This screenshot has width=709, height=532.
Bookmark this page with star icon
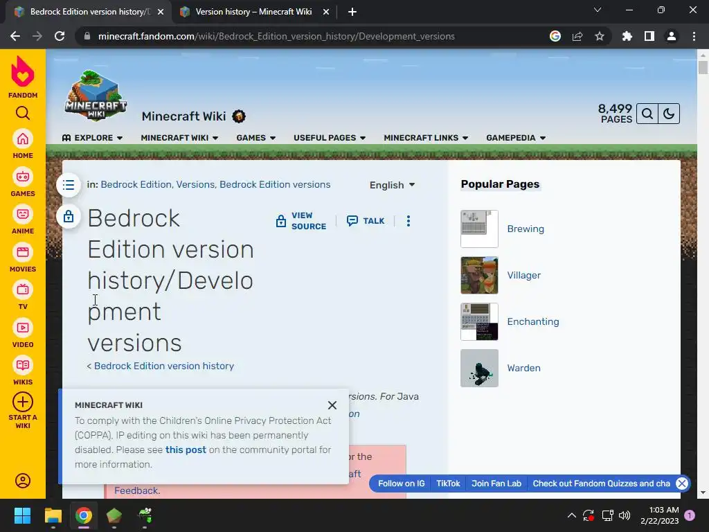click(599, 36)
